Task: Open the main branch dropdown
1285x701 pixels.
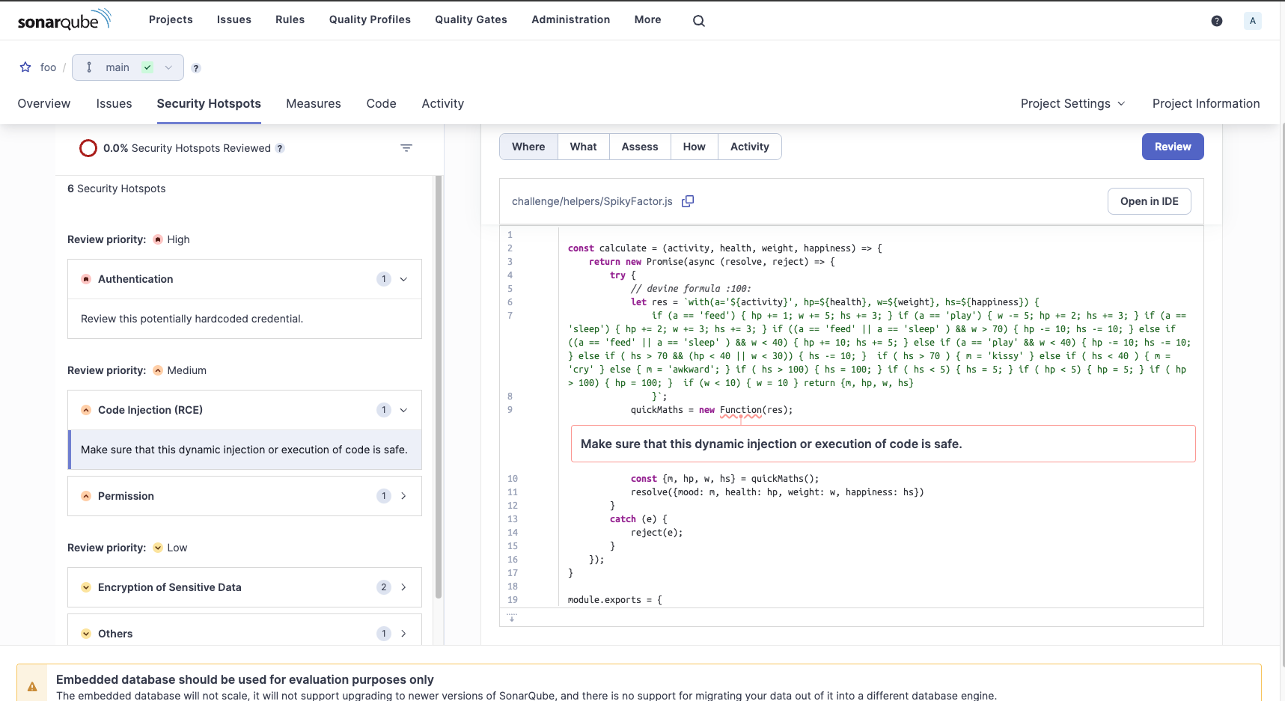Action: pos(128,67)
